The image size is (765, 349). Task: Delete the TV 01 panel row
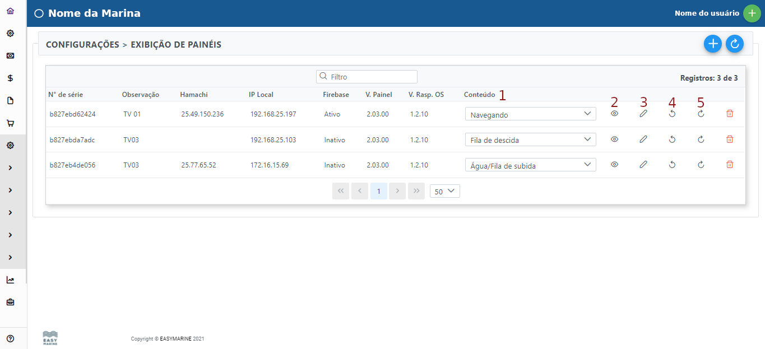[x=730, y=114]
